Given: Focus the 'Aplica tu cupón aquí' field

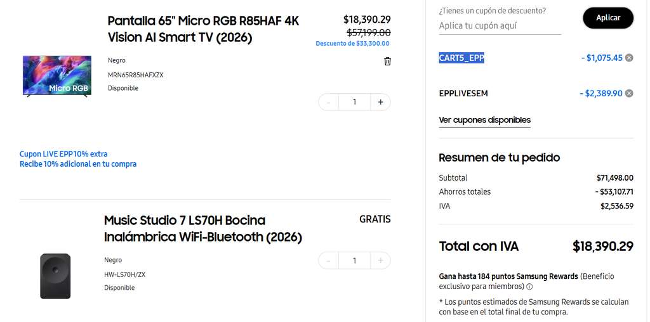Looking at the screenshot, I should click(500, 25).
